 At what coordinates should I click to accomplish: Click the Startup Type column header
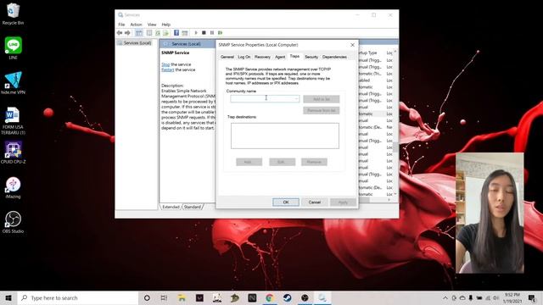367,53
